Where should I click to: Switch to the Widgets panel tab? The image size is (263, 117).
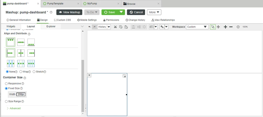(x=11, y=26)
